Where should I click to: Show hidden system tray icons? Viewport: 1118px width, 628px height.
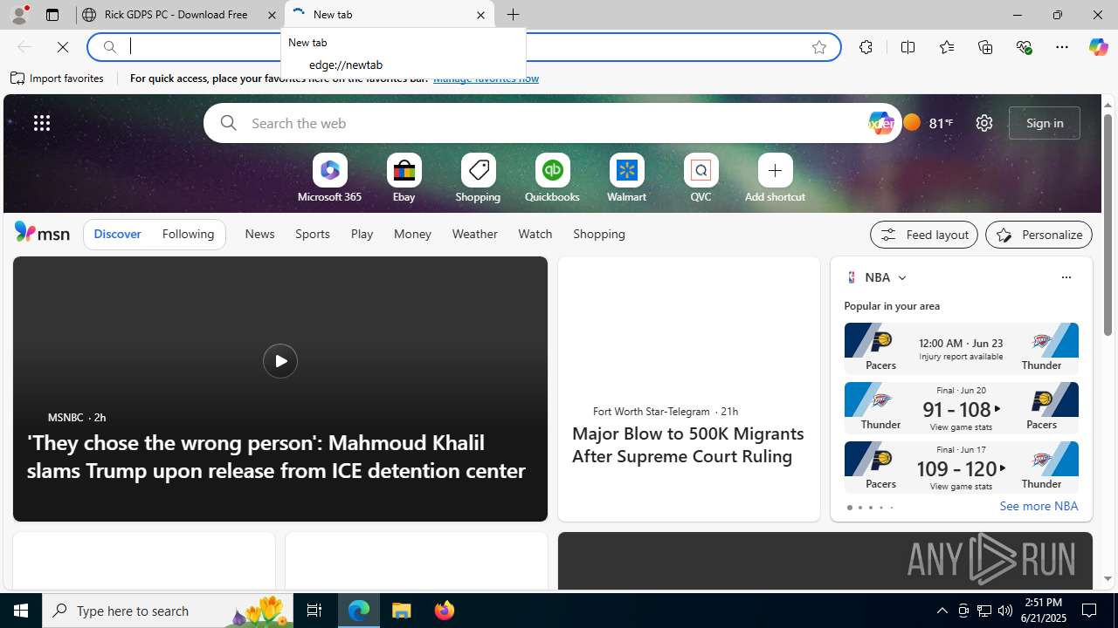(x=942, y=611)
